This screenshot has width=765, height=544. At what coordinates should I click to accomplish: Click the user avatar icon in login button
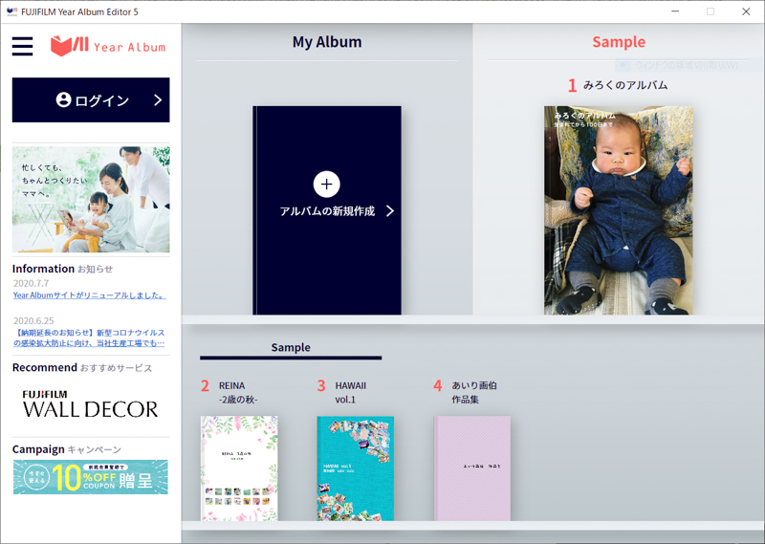[x=63, y=99]
